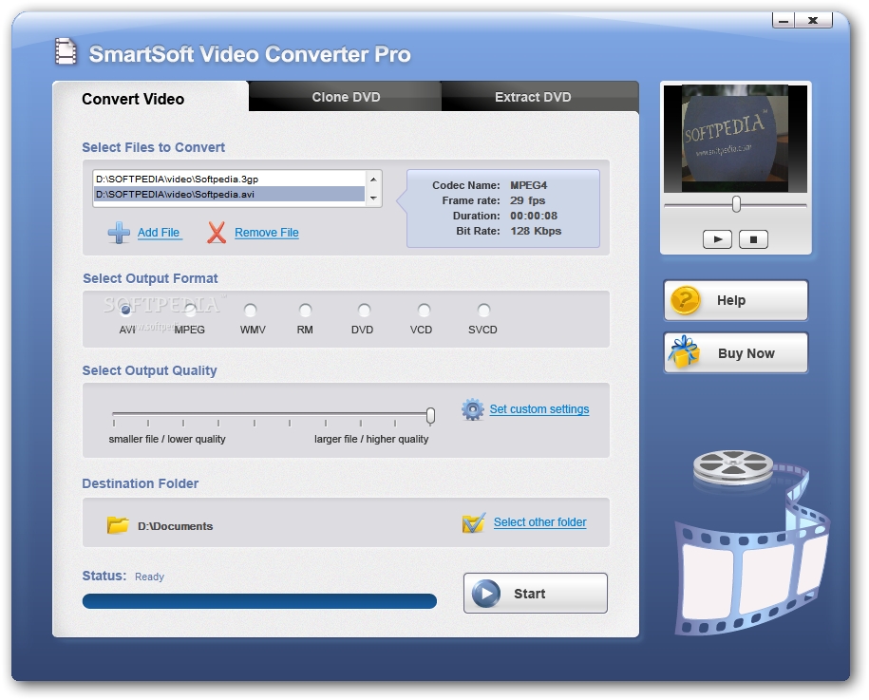869x700 pixels.
Task: Click the conversion progress bar
Action: click(259, 601)
